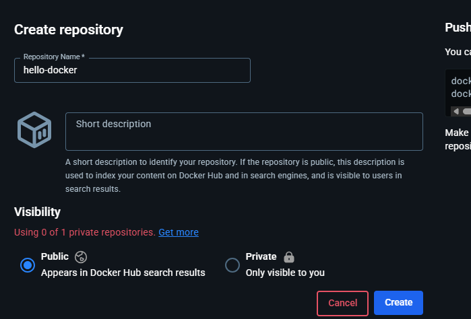Cancel the repository creation
The height and width of the screenshot is (319, 471).
pos(342,303)
